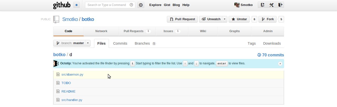The height and width of the screenshot is (107, 337).
Task: Open the Commits subtab
Action: tap(120, 43)
